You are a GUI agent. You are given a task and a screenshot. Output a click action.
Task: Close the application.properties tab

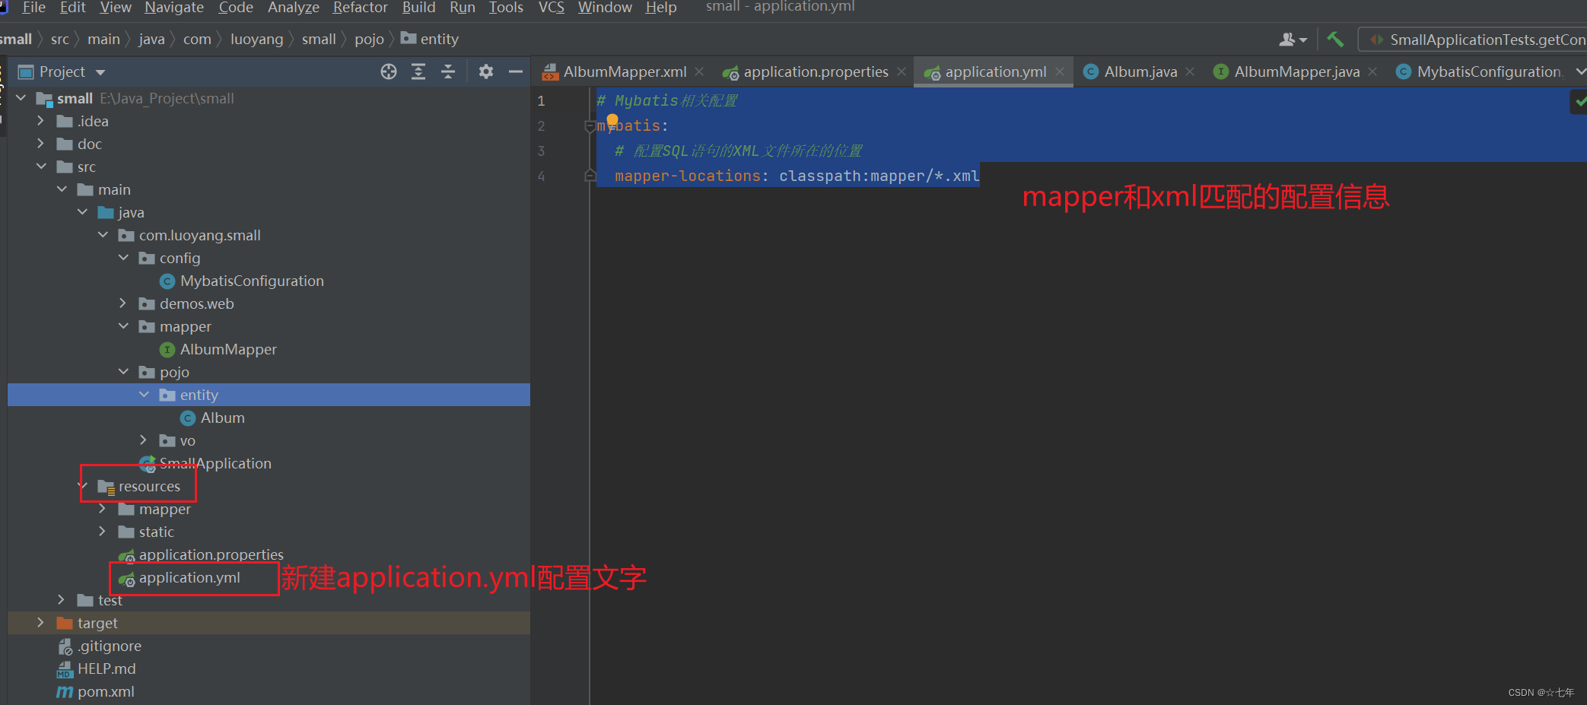tap(902, 71)
